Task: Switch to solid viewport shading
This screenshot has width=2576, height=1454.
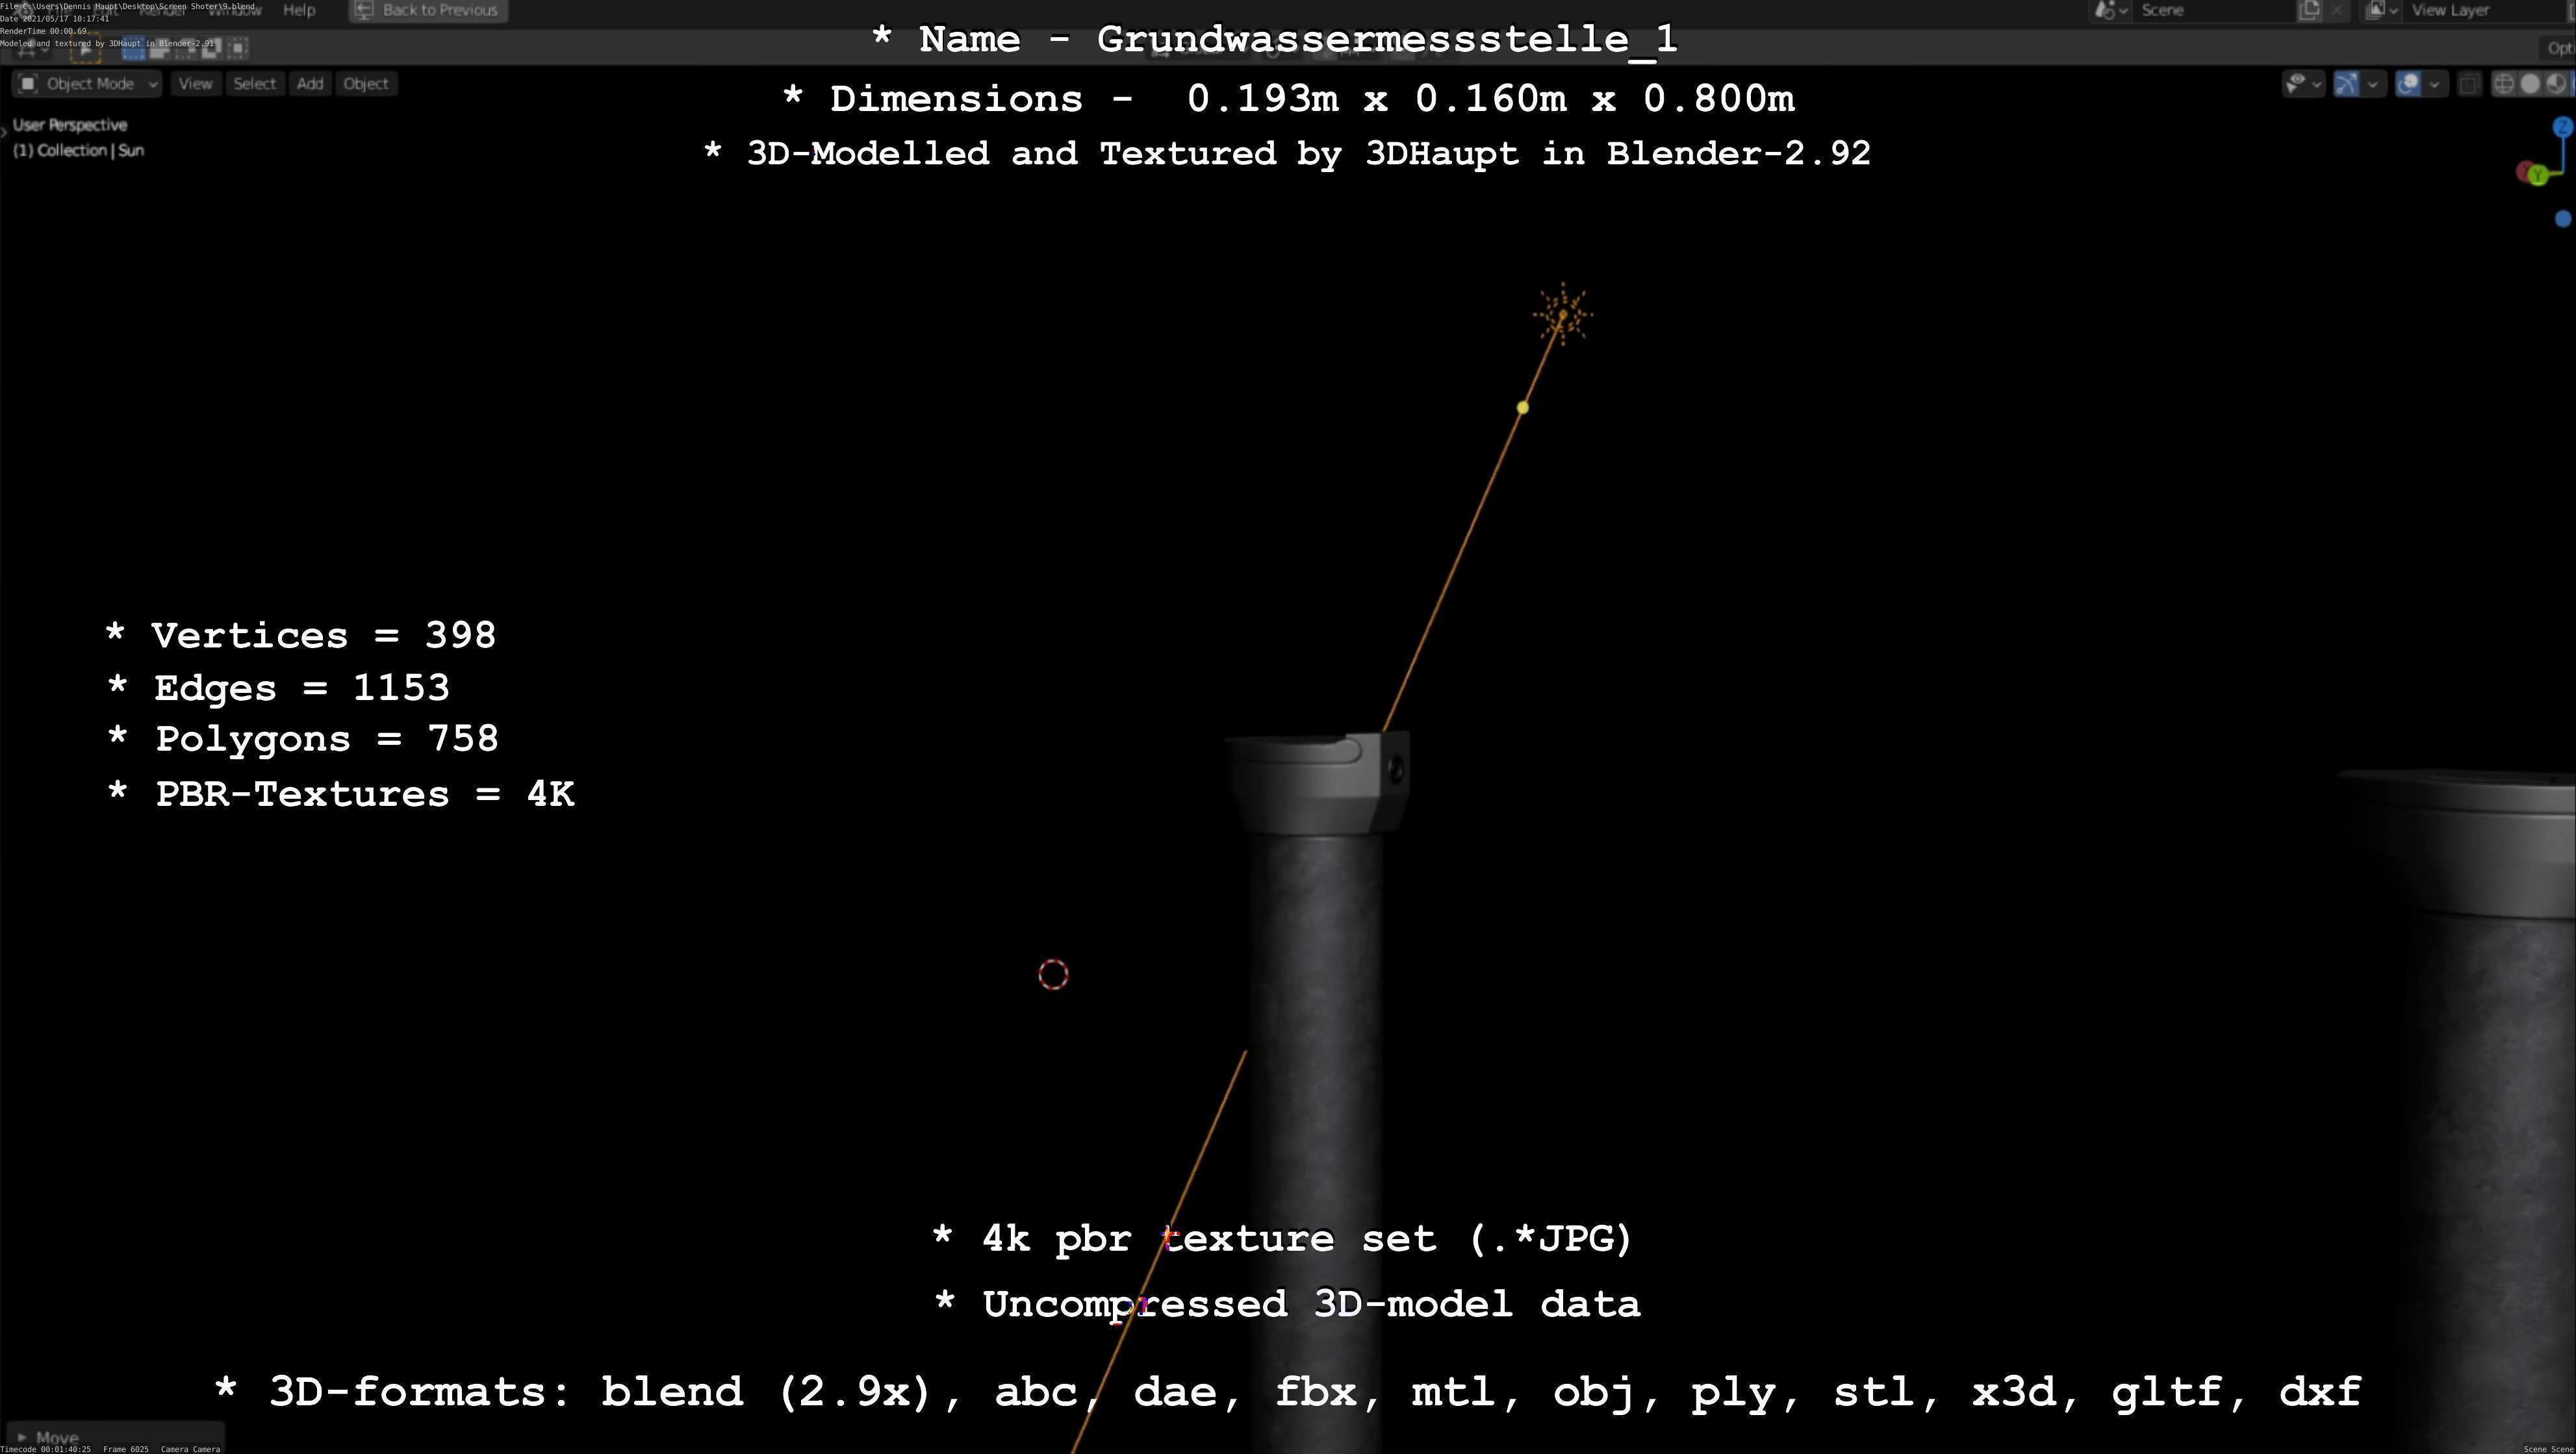Action: [2530, 84]
